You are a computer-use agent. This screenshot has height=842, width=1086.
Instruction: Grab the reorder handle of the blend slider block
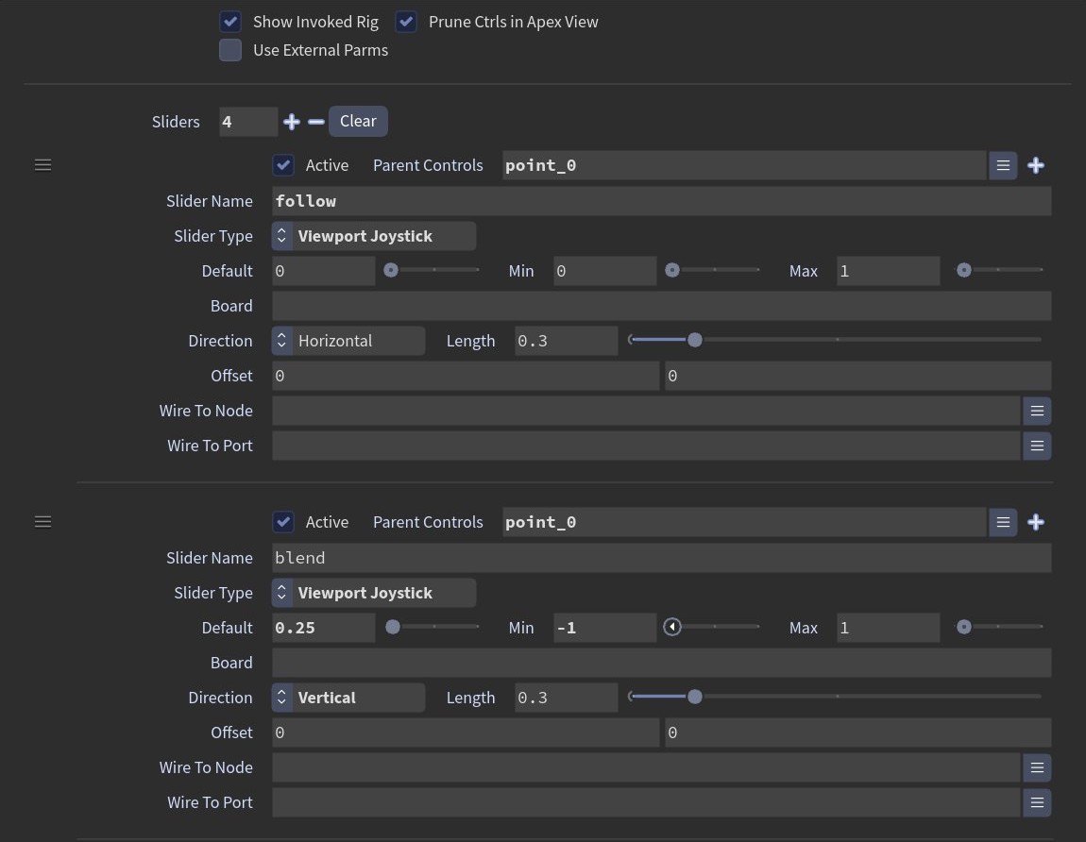click(x=42, y=521)
